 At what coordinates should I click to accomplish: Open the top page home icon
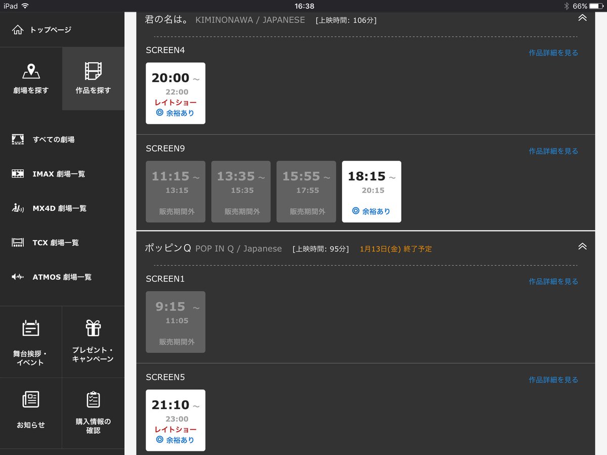coord(18,30)
